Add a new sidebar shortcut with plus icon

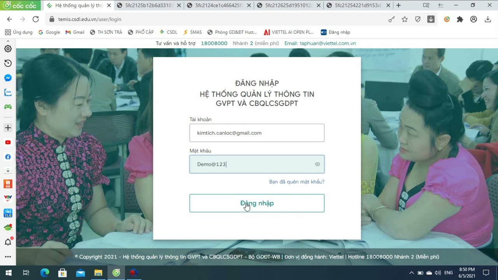click(x=8, y=128)
